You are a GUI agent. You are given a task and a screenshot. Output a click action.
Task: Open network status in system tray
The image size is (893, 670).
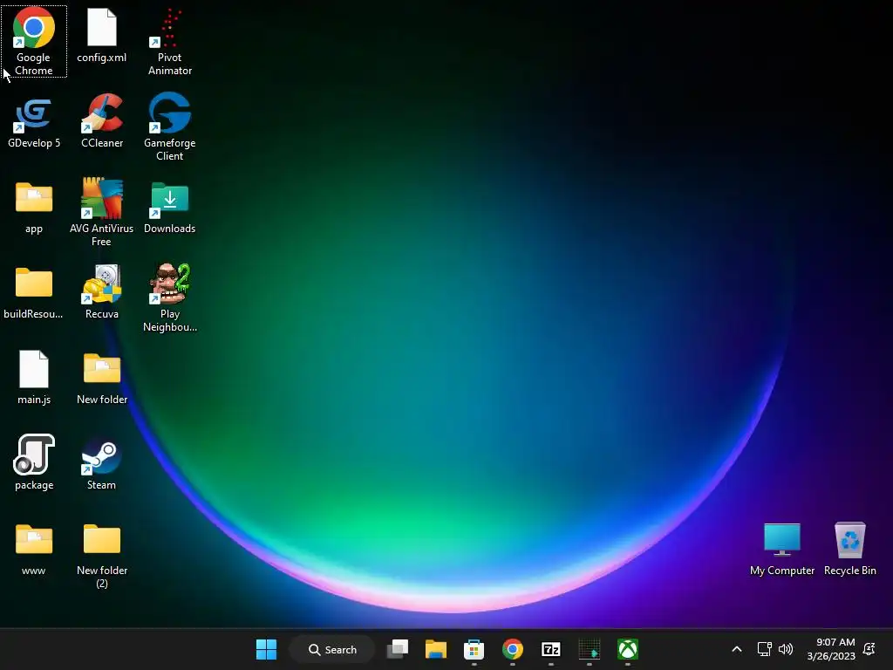tap(764, 649)
